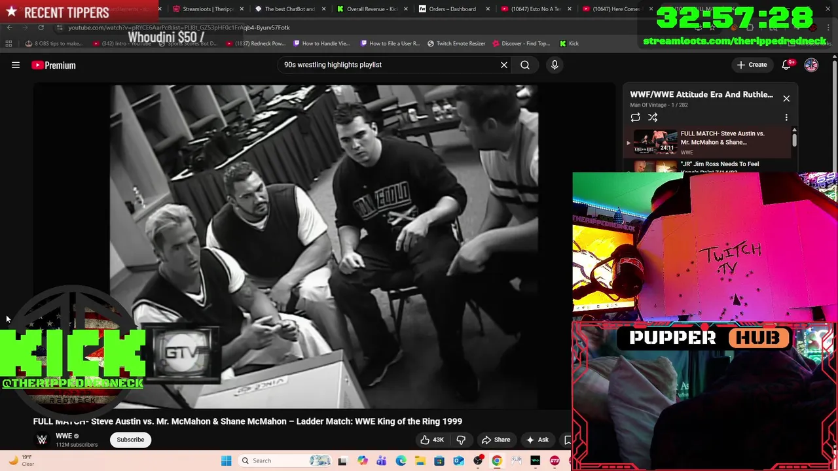
Task: Open Outlook from taskbar
Action: (458, 461)
